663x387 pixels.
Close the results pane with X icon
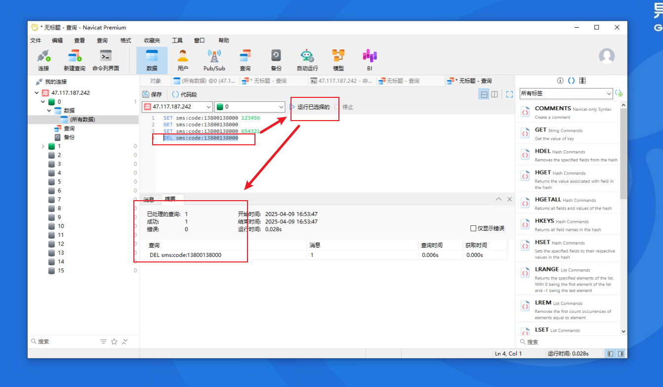(x=509, y=199)
